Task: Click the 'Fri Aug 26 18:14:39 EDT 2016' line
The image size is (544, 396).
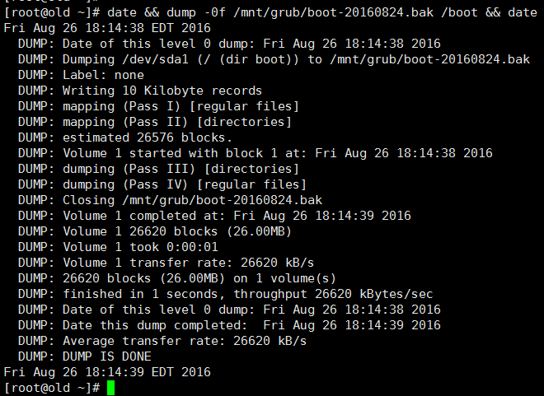Action: [107, 372]
